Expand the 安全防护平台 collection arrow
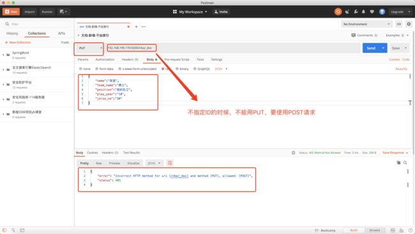Viewport: 415px width, 234px height. [3, 84]
